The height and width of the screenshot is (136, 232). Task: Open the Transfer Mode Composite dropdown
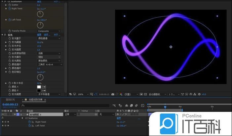tap(49, 31)
